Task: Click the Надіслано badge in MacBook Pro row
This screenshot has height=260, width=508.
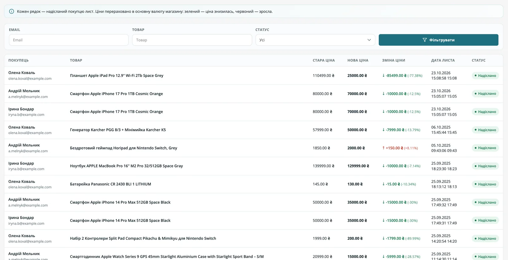Action: (x=485, y=166)
